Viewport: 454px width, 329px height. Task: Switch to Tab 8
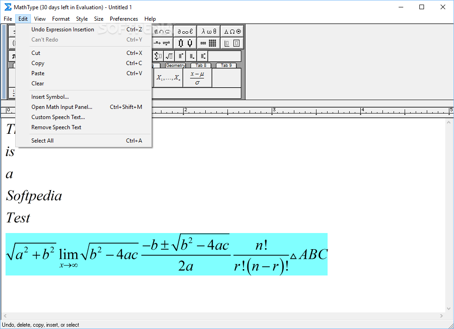pyautogui.click(x=201, y=66)
